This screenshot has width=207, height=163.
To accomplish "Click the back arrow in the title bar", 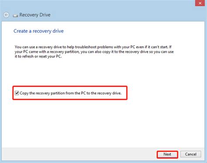I will pos(6,15).
